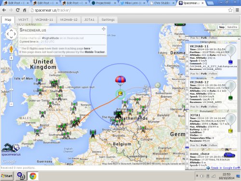
Task: Open Track in Google Earth link
Action: coord(226,168)
